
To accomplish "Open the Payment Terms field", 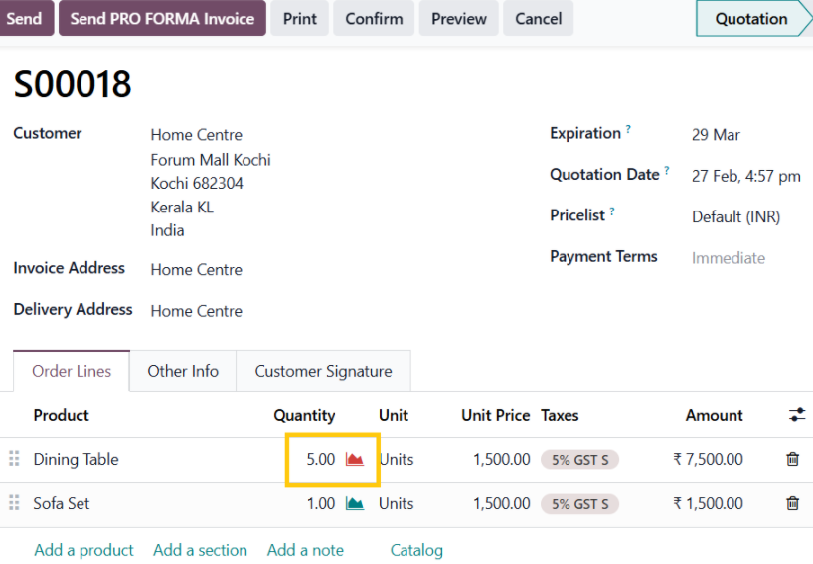I will [729, 258].
